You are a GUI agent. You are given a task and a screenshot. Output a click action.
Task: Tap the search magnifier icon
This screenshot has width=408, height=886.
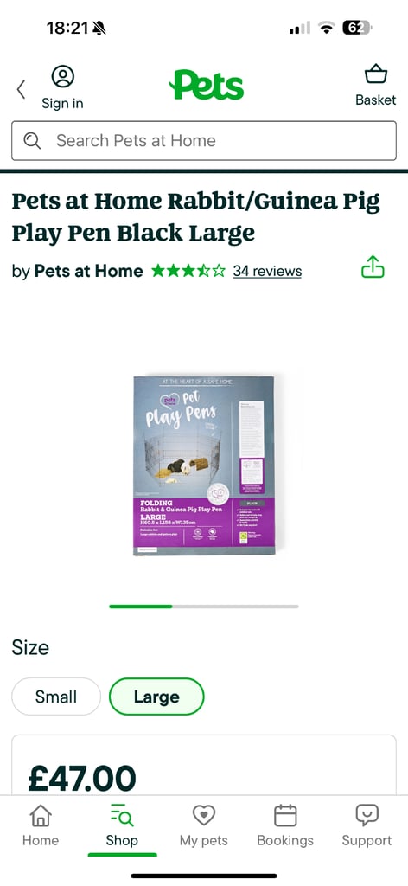(x=33, y=141)
